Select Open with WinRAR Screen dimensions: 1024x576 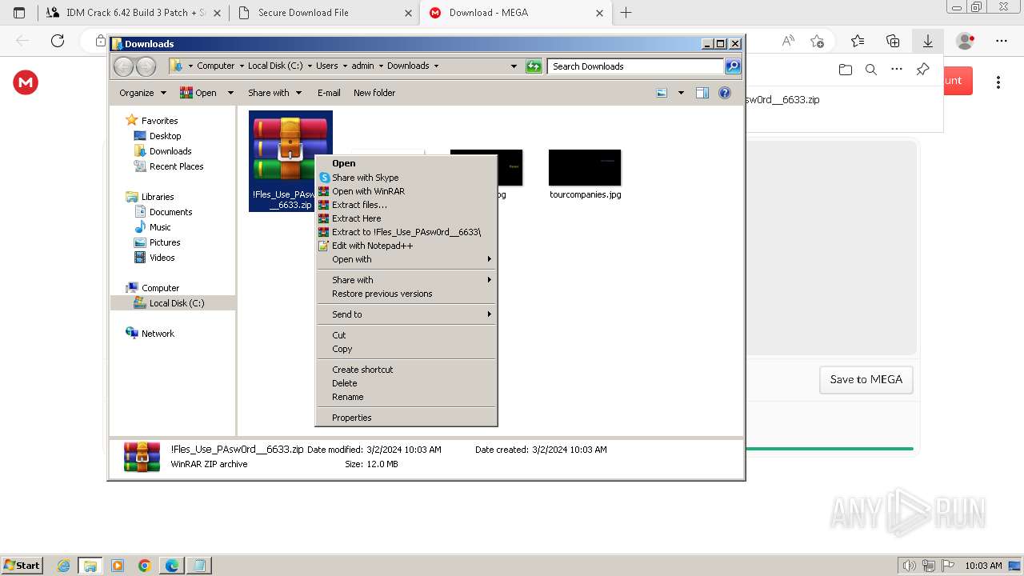click(x=406, y=191)
